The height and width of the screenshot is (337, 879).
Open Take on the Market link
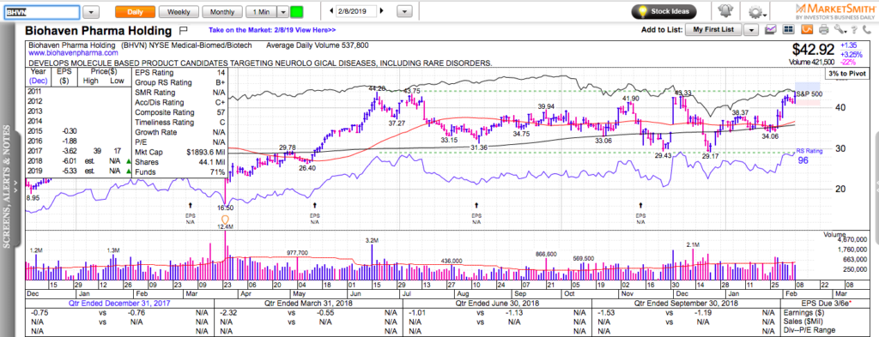tap(272, 31)
